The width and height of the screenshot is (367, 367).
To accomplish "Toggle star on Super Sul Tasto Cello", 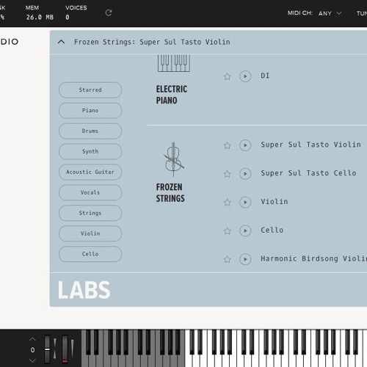I will pyautogui.click(x=228, y=174).
